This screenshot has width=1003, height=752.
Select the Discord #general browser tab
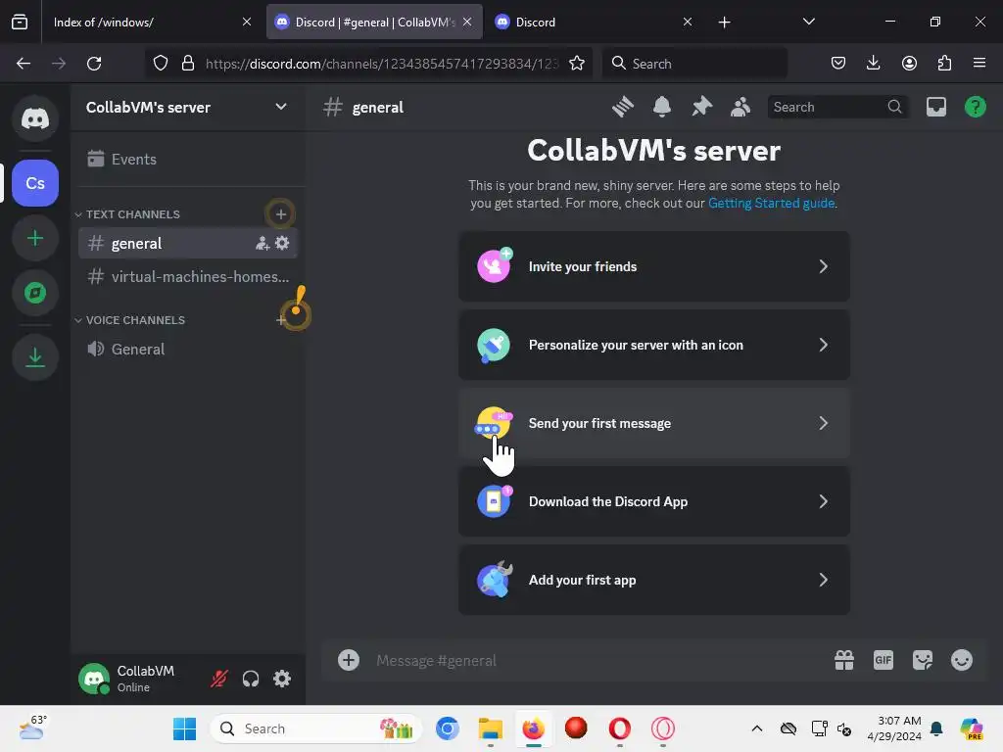coord(374,22)
